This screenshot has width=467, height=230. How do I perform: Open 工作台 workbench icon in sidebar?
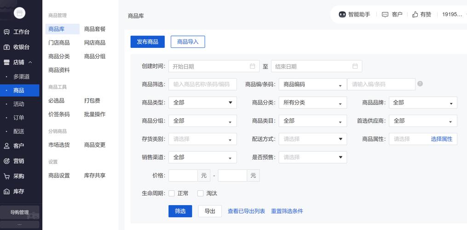click(6, 32)
